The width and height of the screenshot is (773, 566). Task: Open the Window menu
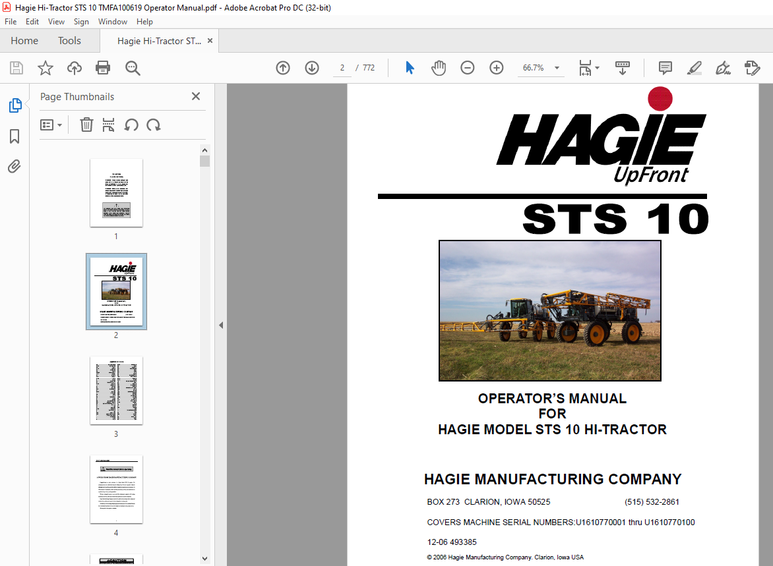click(x=112, y=22)
